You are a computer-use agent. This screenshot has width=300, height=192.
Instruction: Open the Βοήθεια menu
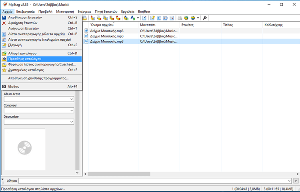[144, 12]
